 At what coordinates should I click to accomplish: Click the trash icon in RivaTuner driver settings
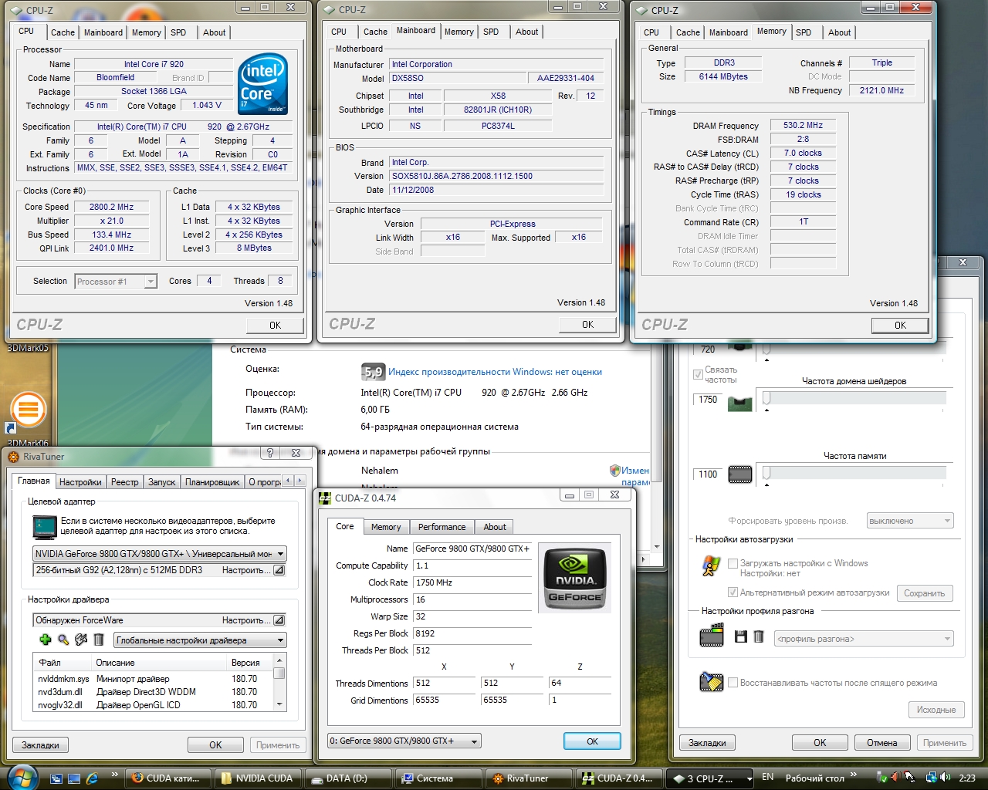pyautogui.click(x=99, y=640)
